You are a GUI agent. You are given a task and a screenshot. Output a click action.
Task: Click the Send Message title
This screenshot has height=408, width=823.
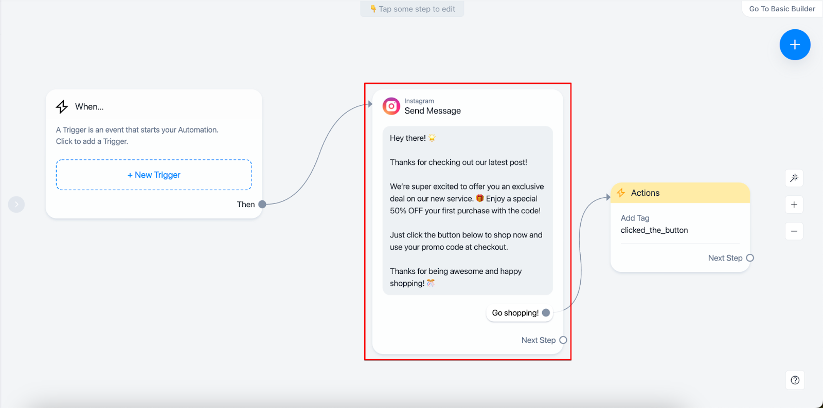433,111
